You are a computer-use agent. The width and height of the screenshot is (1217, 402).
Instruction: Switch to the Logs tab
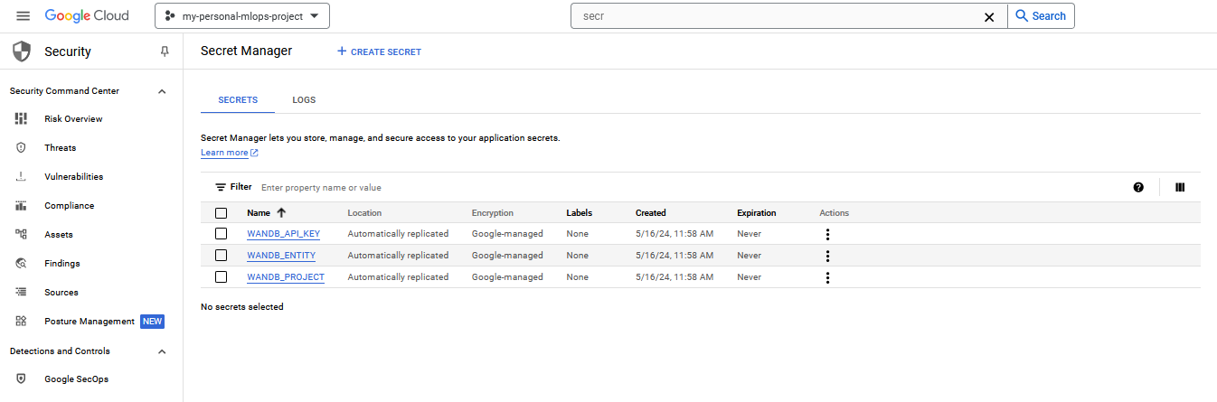[x=304, y=100]
